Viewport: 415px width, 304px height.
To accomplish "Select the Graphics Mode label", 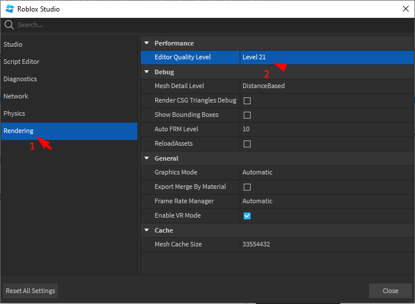I will [176, 172].
